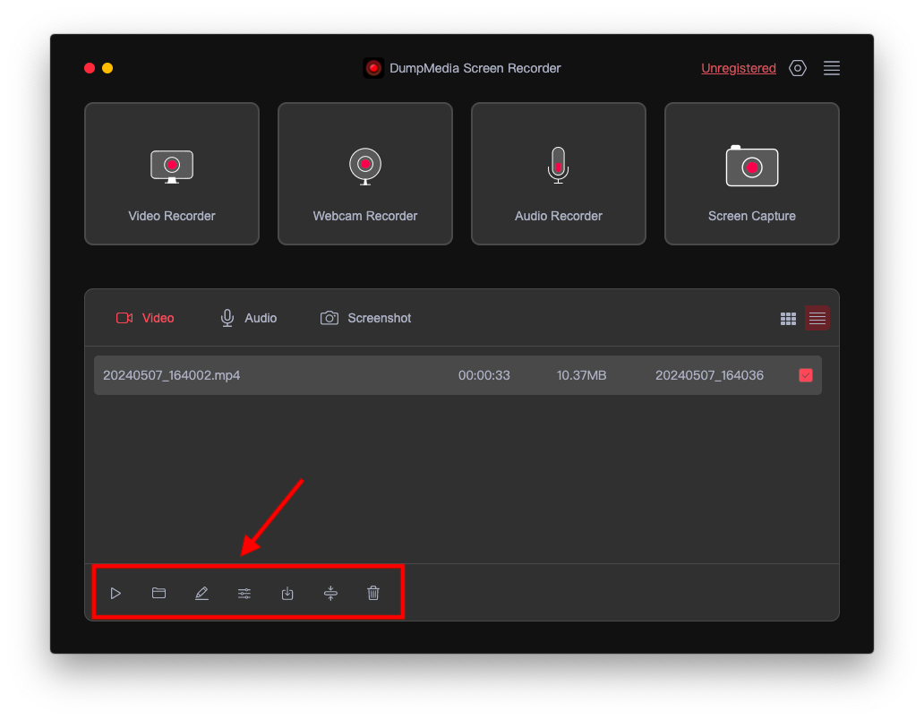Open the Video Recorder
The width and height of the screenshot is (924, 720).
[172, 174]
